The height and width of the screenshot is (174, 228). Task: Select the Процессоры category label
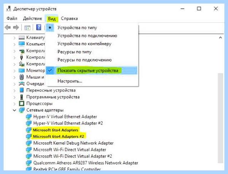(x=40, y=103)
